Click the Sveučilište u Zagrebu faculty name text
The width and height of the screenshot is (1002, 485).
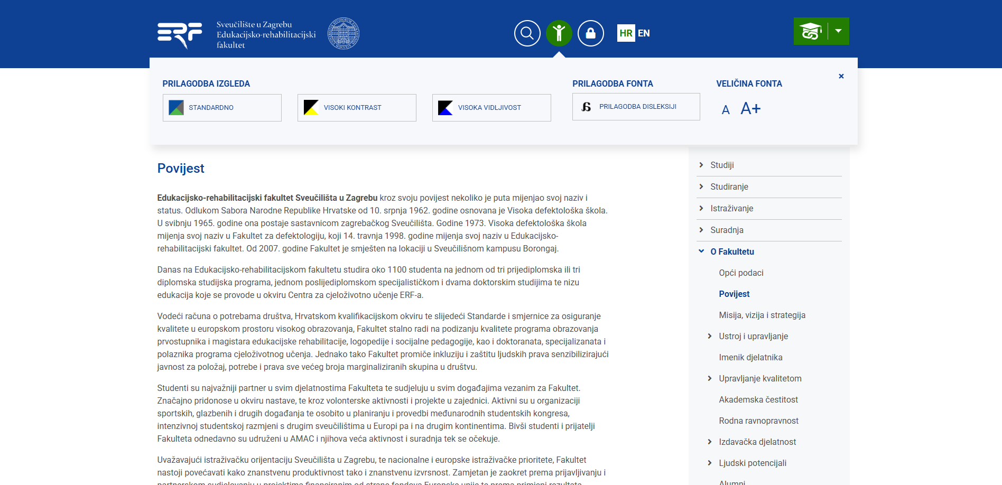tap(266, 35)
